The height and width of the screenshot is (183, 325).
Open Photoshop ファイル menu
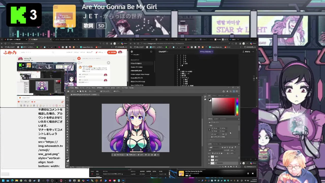click(x=71, y=88)
